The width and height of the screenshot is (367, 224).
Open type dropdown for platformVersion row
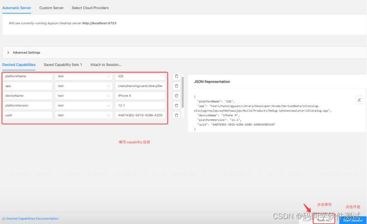click(84, 106)
